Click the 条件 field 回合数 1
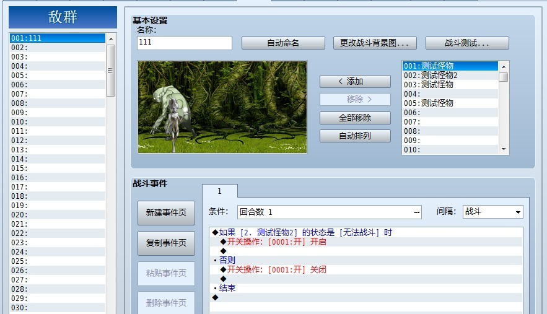Screen dimensions: 547x314 click(330, 212)
